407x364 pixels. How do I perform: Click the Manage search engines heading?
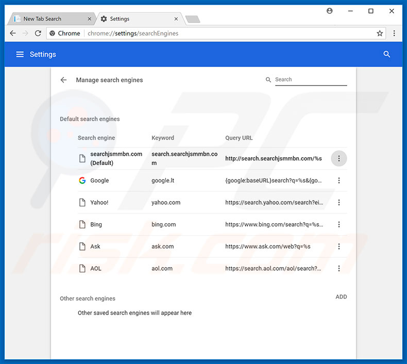click(109, 80)
